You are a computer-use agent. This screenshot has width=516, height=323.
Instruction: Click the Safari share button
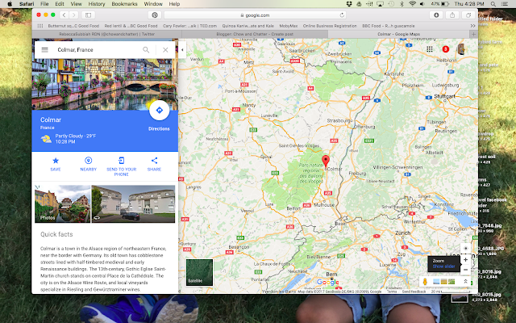(x=452, y=15)
